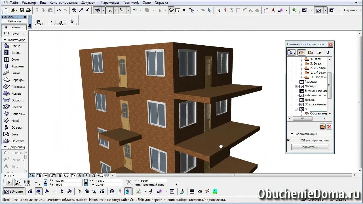Screen dimensions: 363x204
Task: Create a new document
Action: (x=6, y=10)
